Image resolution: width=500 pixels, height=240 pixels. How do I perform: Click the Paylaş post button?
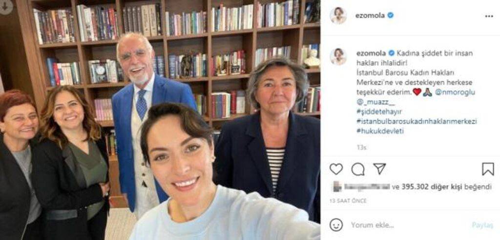tap(482, 225)
